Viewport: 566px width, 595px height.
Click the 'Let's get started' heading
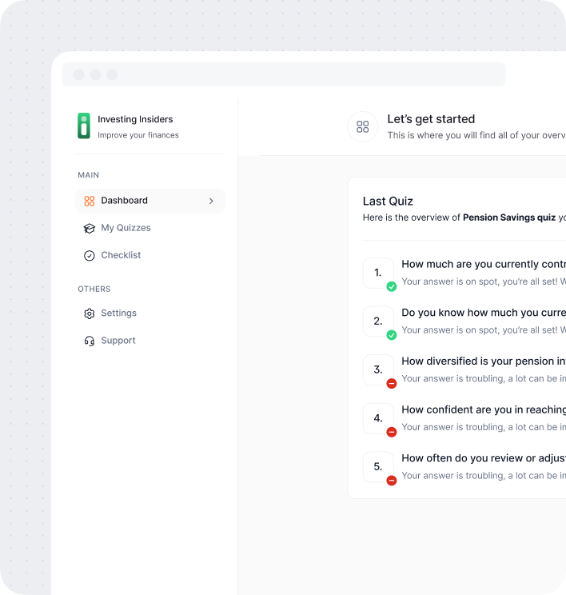pos(431,119)
